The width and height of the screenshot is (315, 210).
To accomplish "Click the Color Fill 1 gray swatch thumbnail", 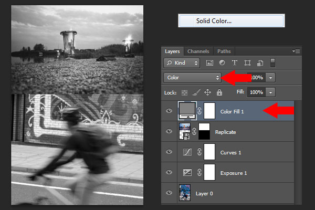I will click(187, 111).
